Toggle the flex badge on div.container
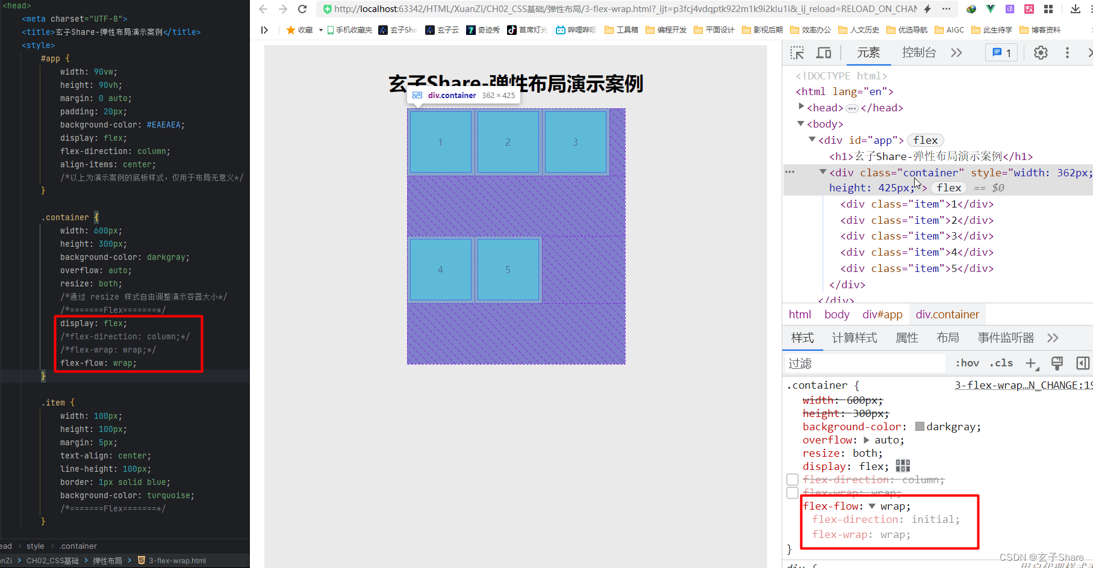 pos(949,188)
